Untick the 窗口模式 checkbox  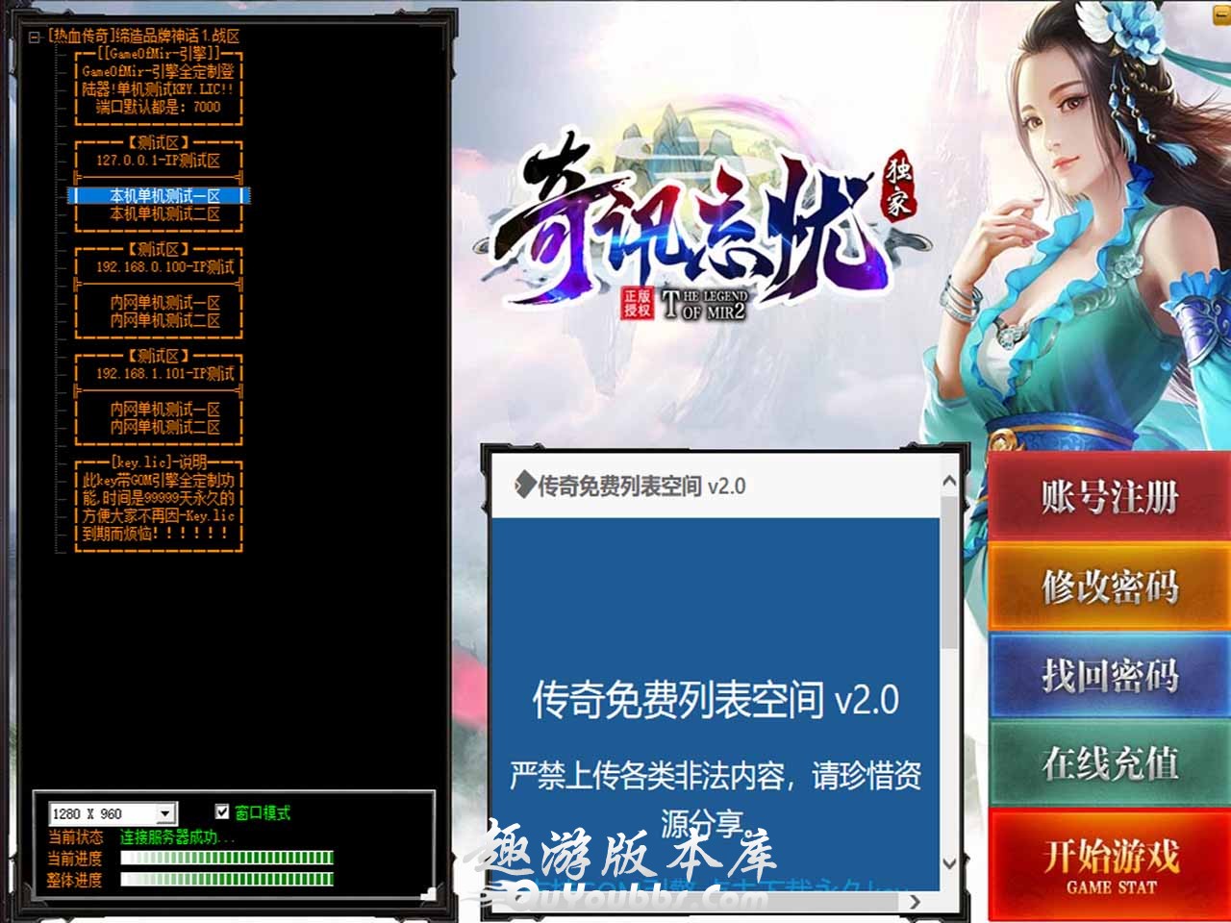pyautogui.click(x=222, y=812)
